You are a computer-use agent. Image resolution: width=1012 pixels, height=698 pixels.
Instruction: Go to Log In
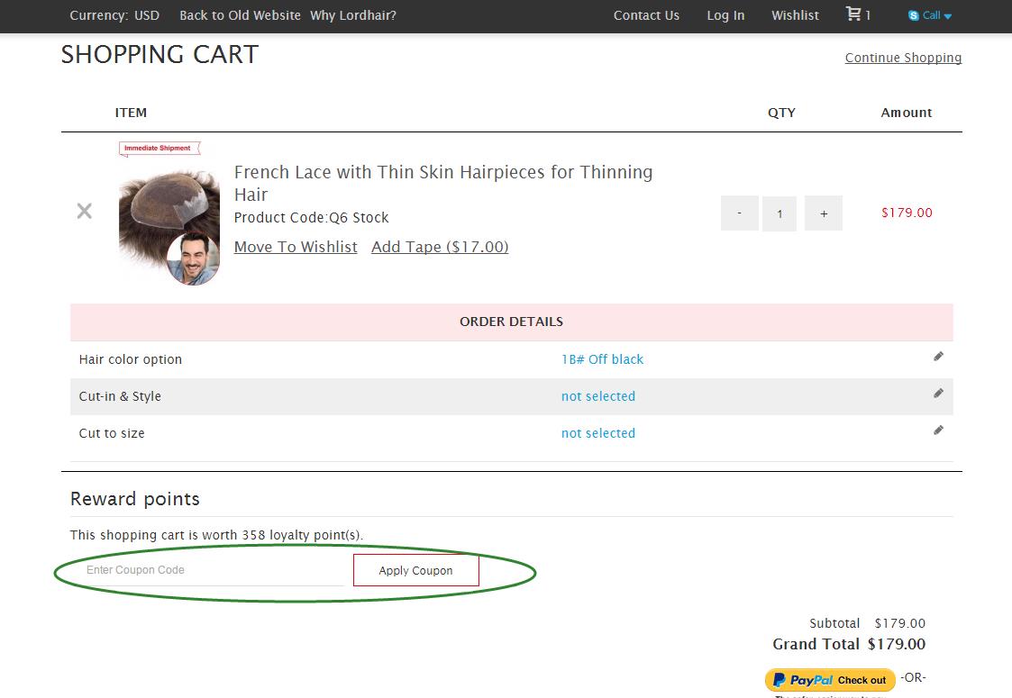(725, 15)
